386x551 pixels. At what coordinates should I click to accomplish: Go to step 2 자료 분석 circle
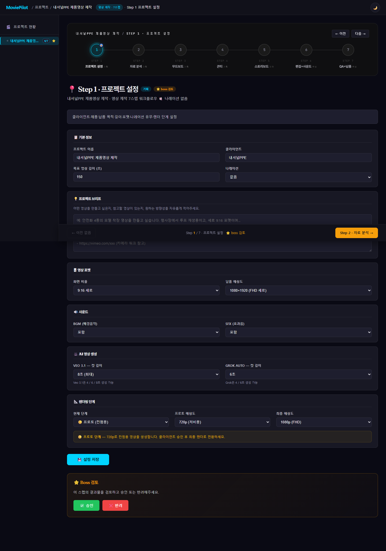(x=139, y=50)
